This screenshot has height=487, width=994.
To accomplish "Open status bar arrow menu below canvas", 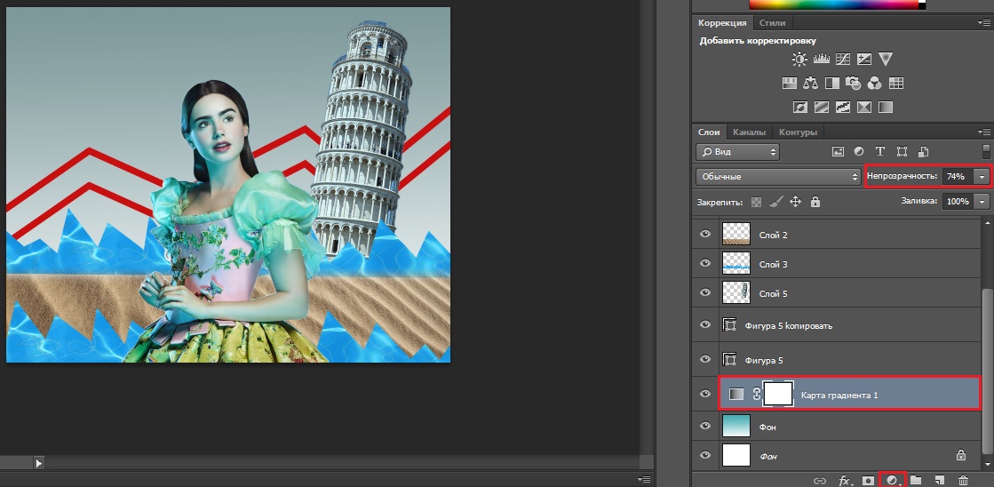I will click(39, 464).
